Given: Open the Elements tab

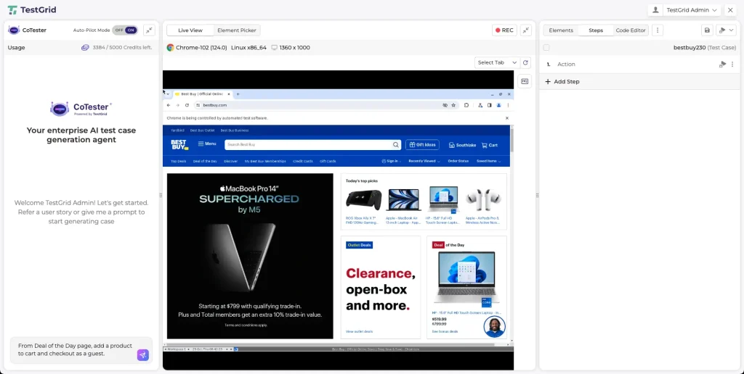Looking at the screenshot, I should [561, 30].
